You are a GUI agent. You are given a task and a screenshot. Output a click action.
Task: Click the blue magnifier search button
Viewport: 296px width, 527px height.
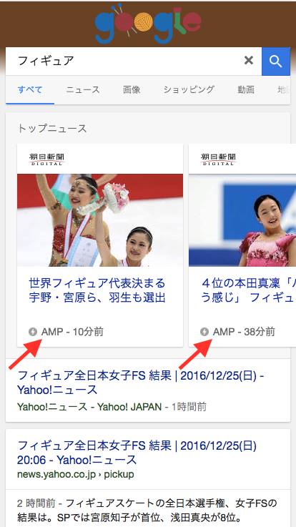tap(276, 61)
